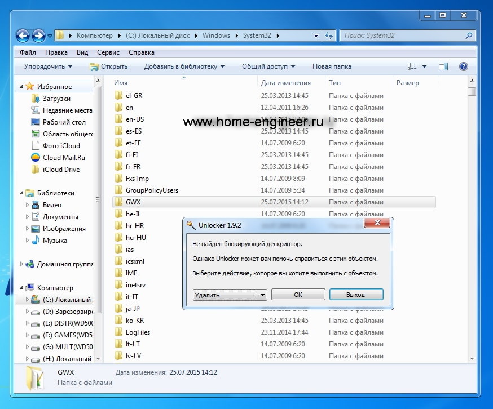Click the Новая папка toolbar button
Image resolution: width=493 pixels, height=409 pixels.
pos(332,66)
